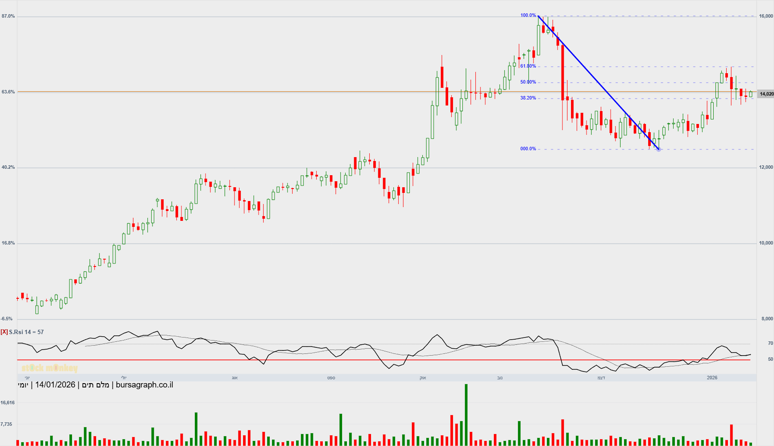Click the 'S.Rsi 14 = 57' indicator label
Viewport: 774px width, 446px height.
click(26, 332)
